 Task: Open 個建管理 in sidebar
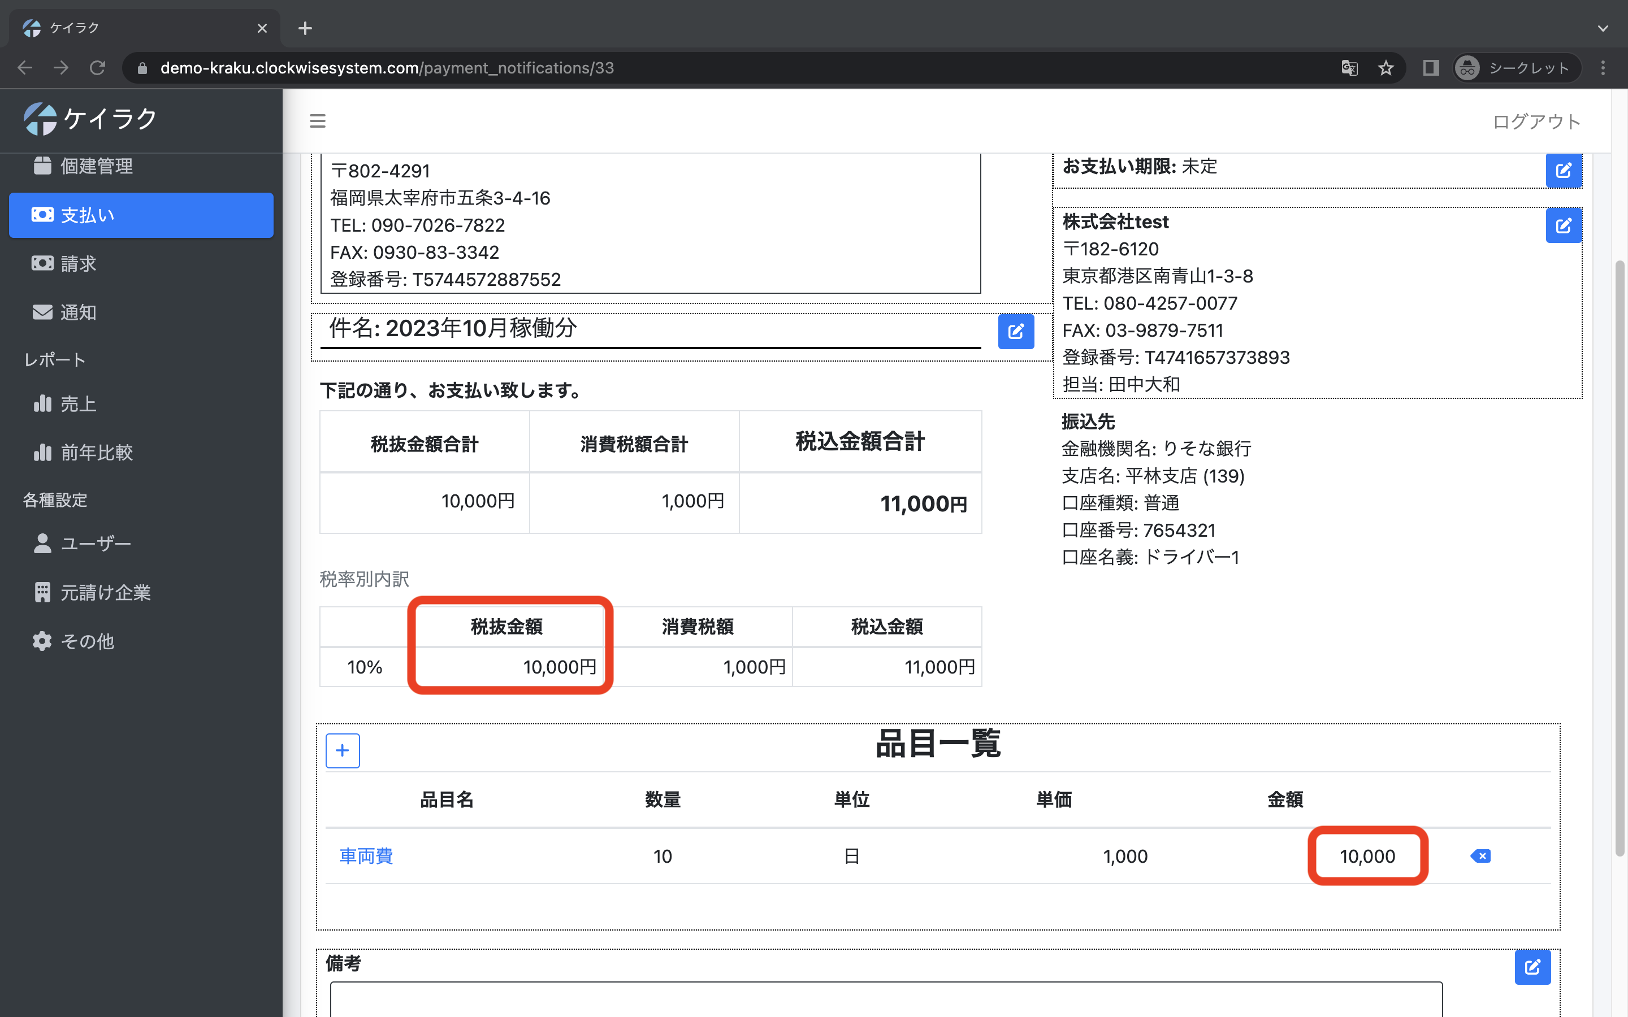point(96,166)
